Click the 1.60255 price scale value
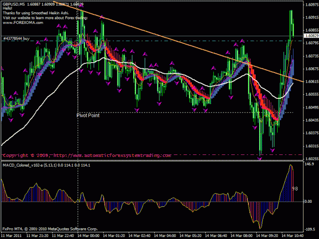 point(312,159)
